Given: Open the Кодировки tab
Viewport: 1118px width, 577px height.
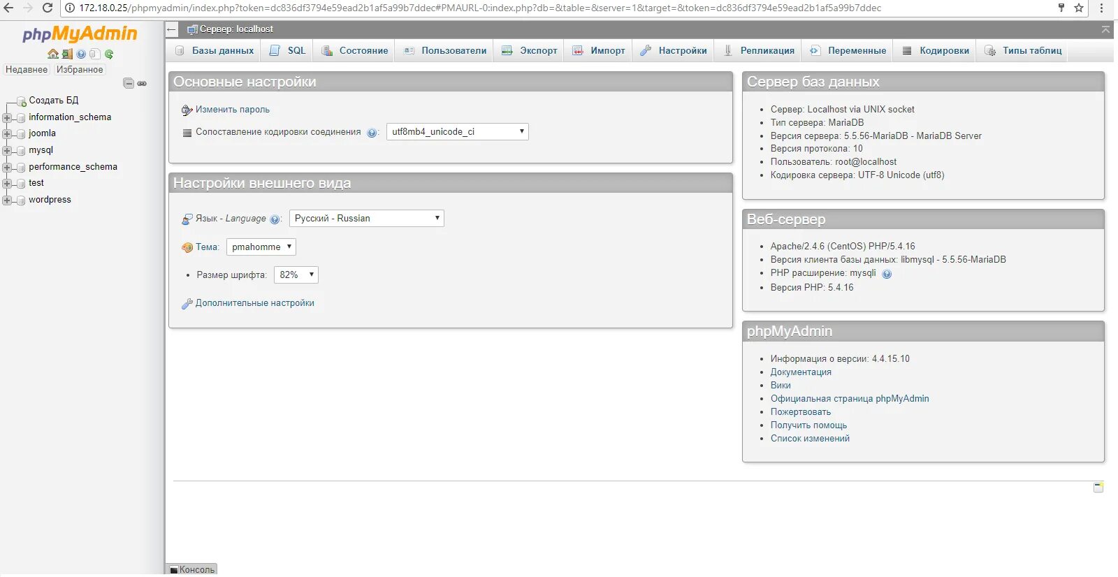Looking at the screenshot, I should pyautogui.click(x=936, y=50).
